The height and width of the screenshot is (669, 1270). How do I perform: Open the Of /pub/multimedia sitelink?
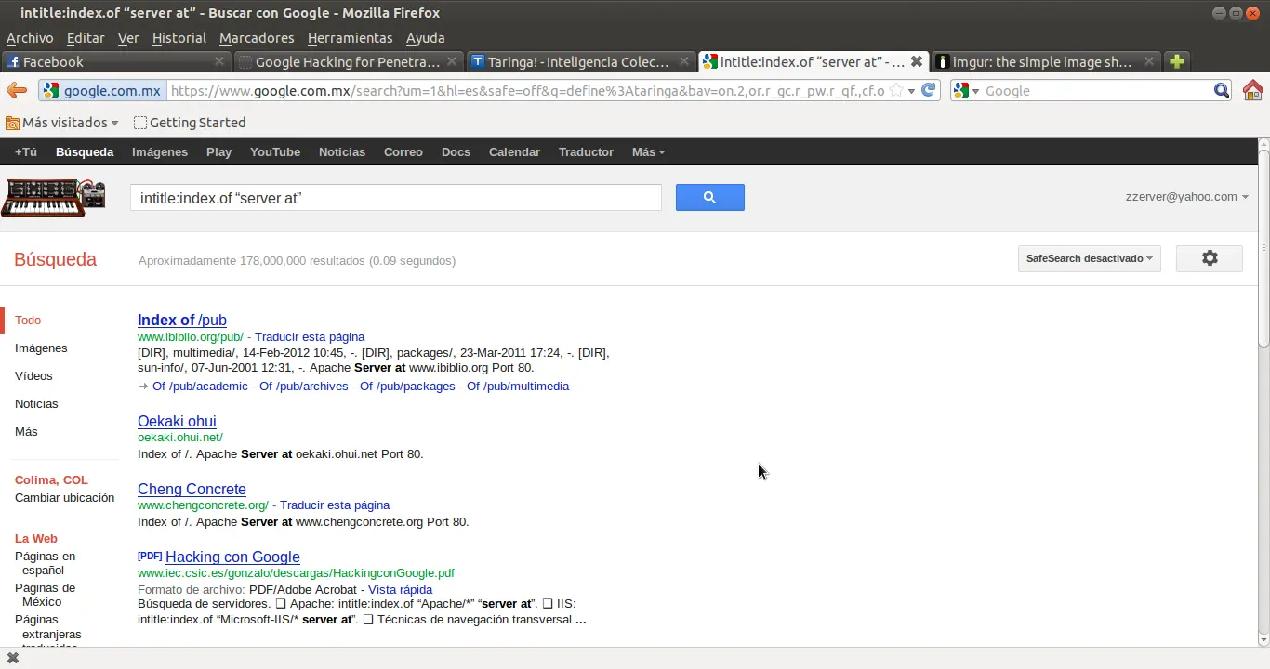pos(518,386)
